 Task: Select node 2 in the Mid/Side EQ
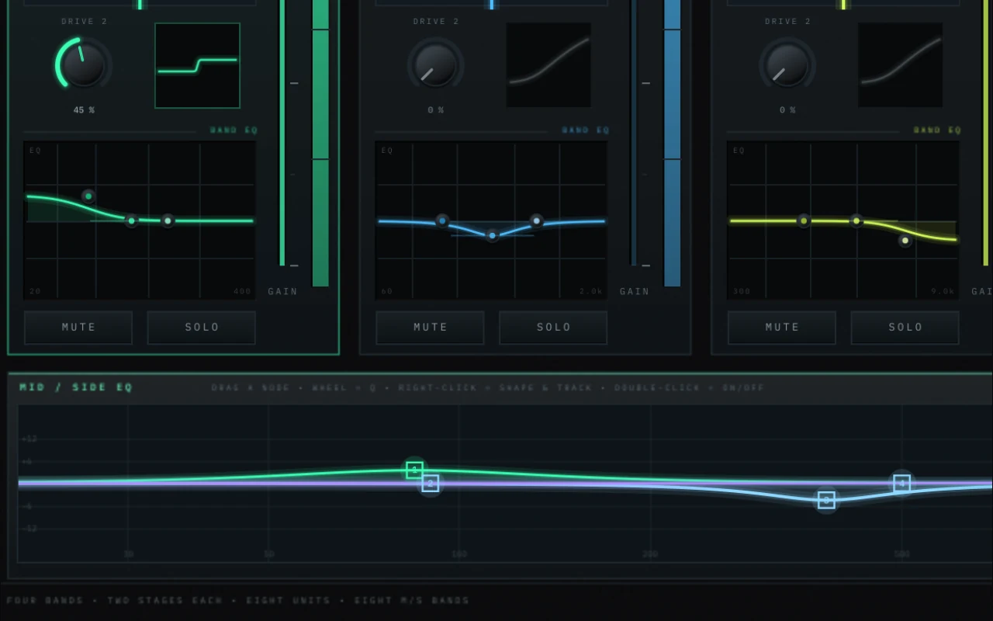[x=431, y=484]
